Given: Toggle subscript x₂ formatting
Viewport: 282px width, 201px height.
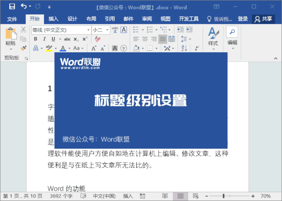Looking at the screenshot, I should (76, 39).
